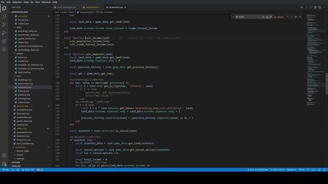
Task: Open the Extensions view
Action: [x=4, y=41]
